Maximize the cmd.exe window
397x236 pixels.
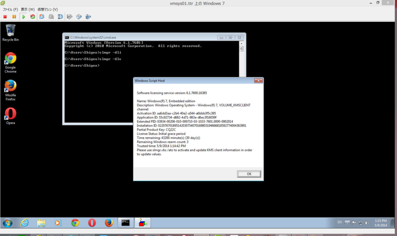tap(230, 38)
